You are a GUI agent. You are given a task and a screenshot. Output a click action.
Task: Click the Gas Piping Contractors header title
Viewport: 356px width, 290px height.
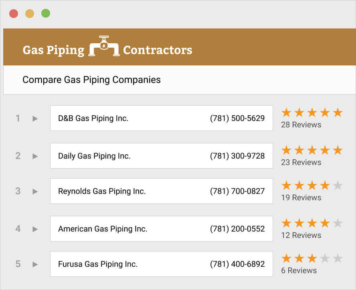coord(107,50)
